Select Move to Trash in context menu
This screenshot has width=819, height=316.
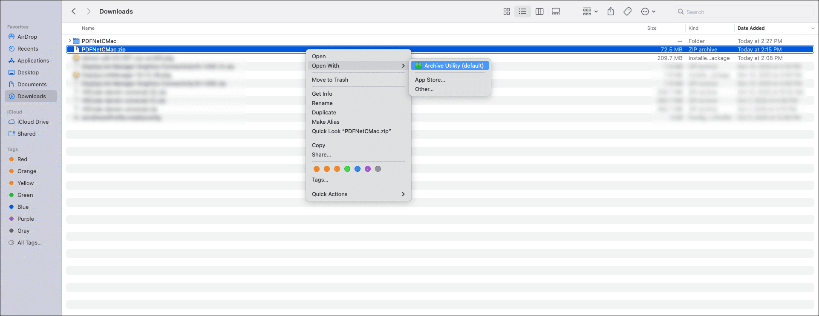[330, 80]
